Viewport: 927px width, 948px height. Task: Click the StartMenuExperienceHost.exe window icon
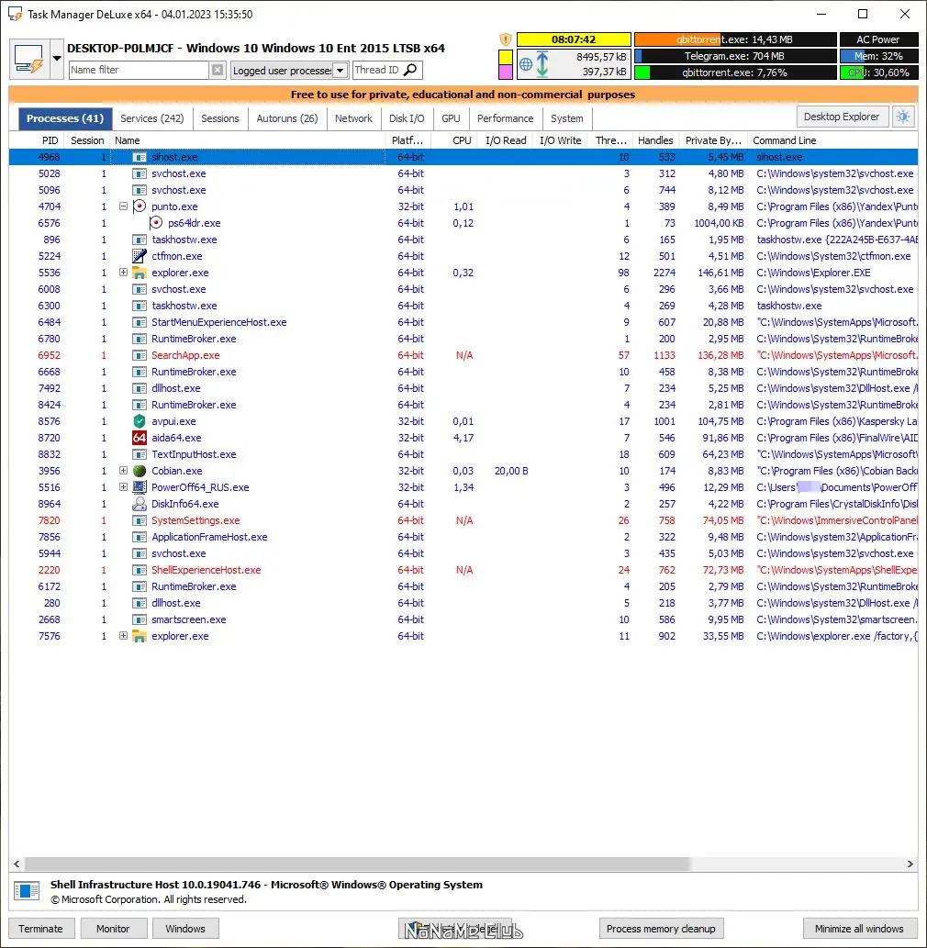tap(140, 322)
